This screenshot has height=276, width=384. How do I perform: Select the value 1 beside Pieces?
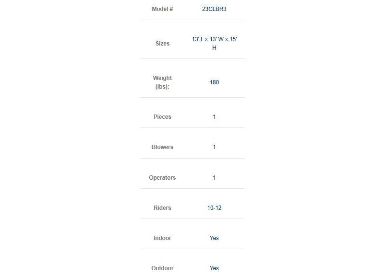coord(214,117)
